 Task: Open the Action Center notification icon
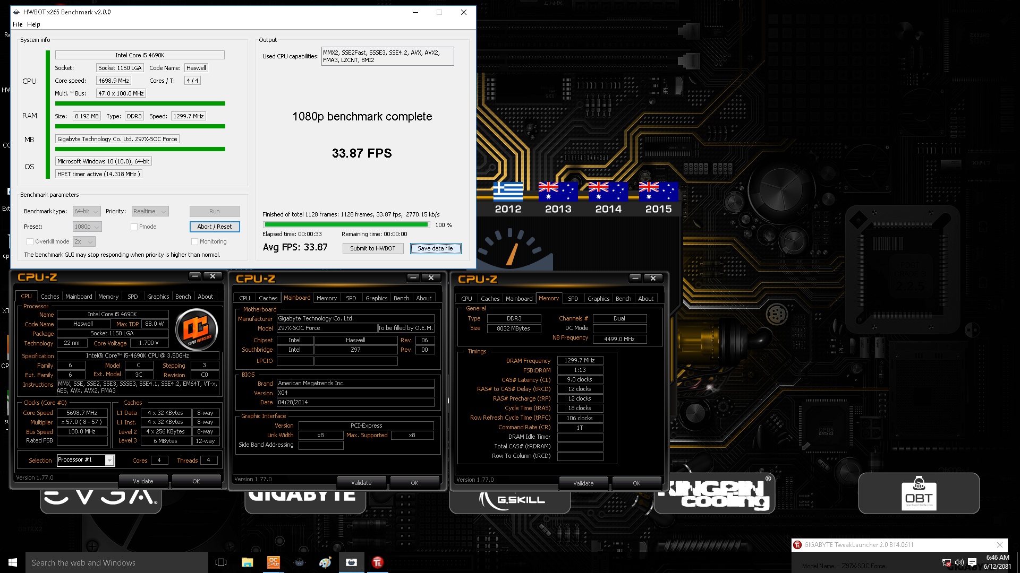[x=972, y=562]
